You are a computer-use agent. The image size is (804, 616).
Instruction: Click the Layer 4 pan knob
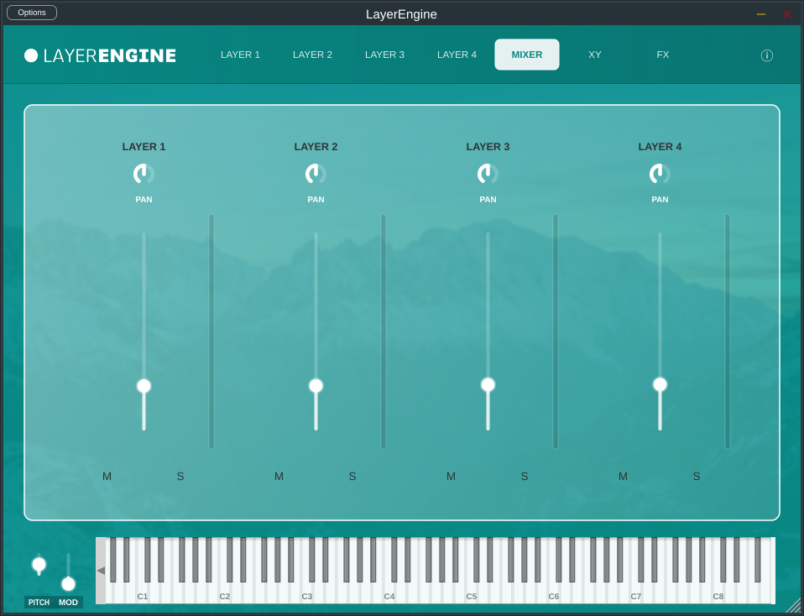(660, 174)
